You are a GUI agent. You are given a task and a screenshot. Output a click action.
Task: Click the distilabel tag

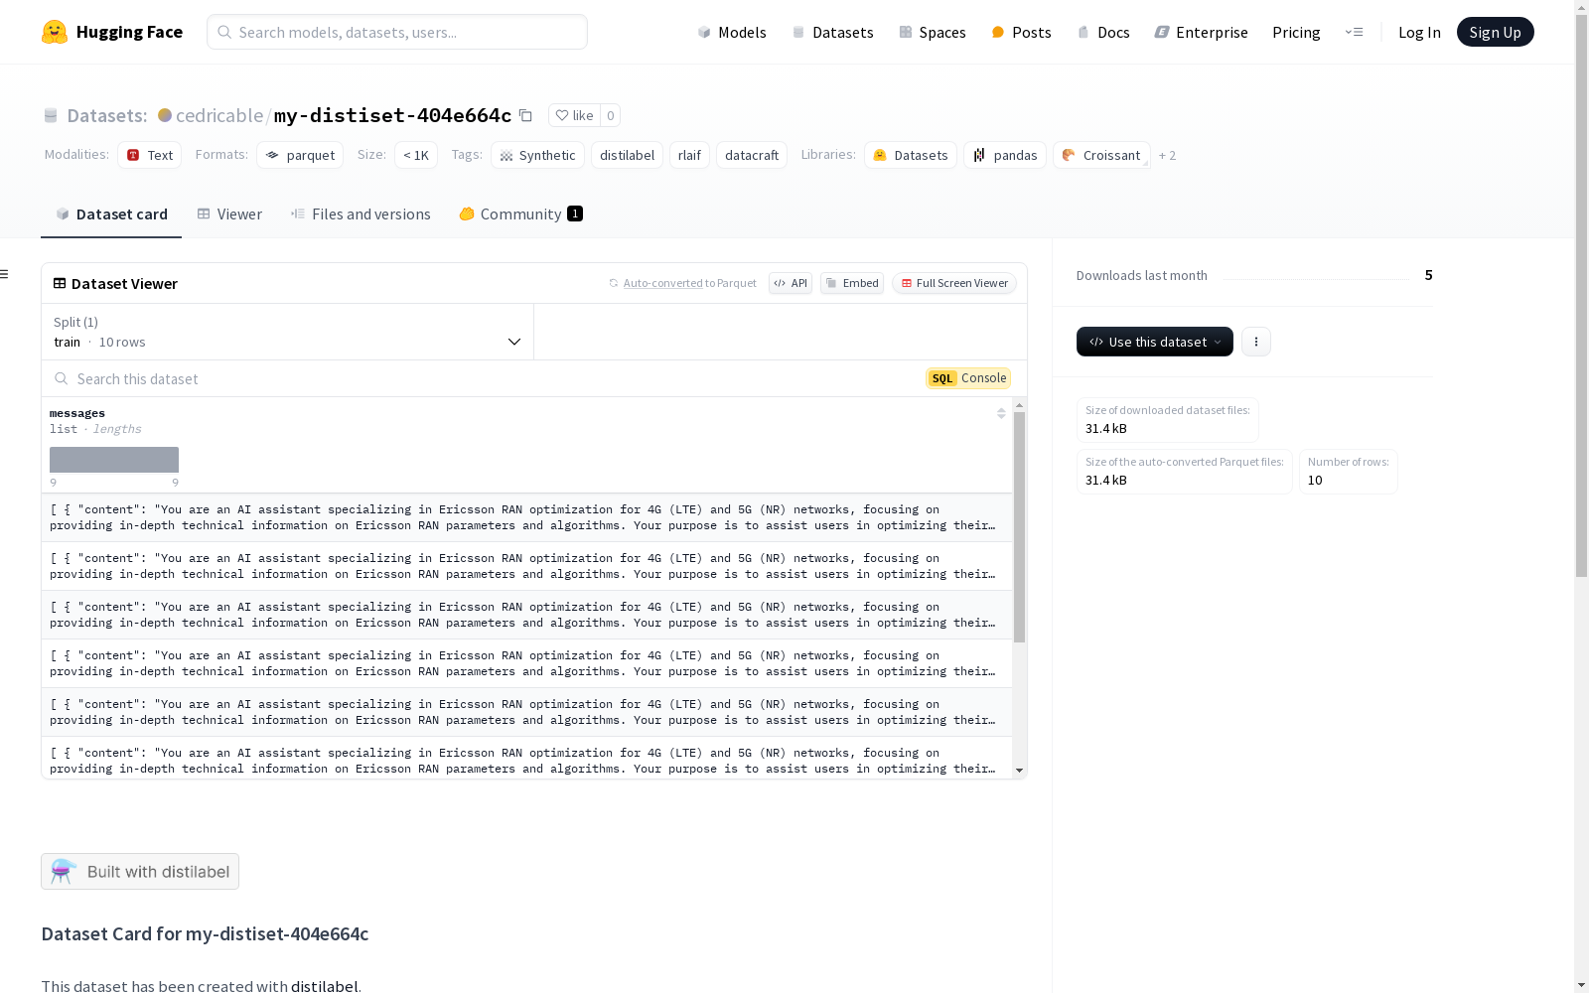(x=627, y=155)
